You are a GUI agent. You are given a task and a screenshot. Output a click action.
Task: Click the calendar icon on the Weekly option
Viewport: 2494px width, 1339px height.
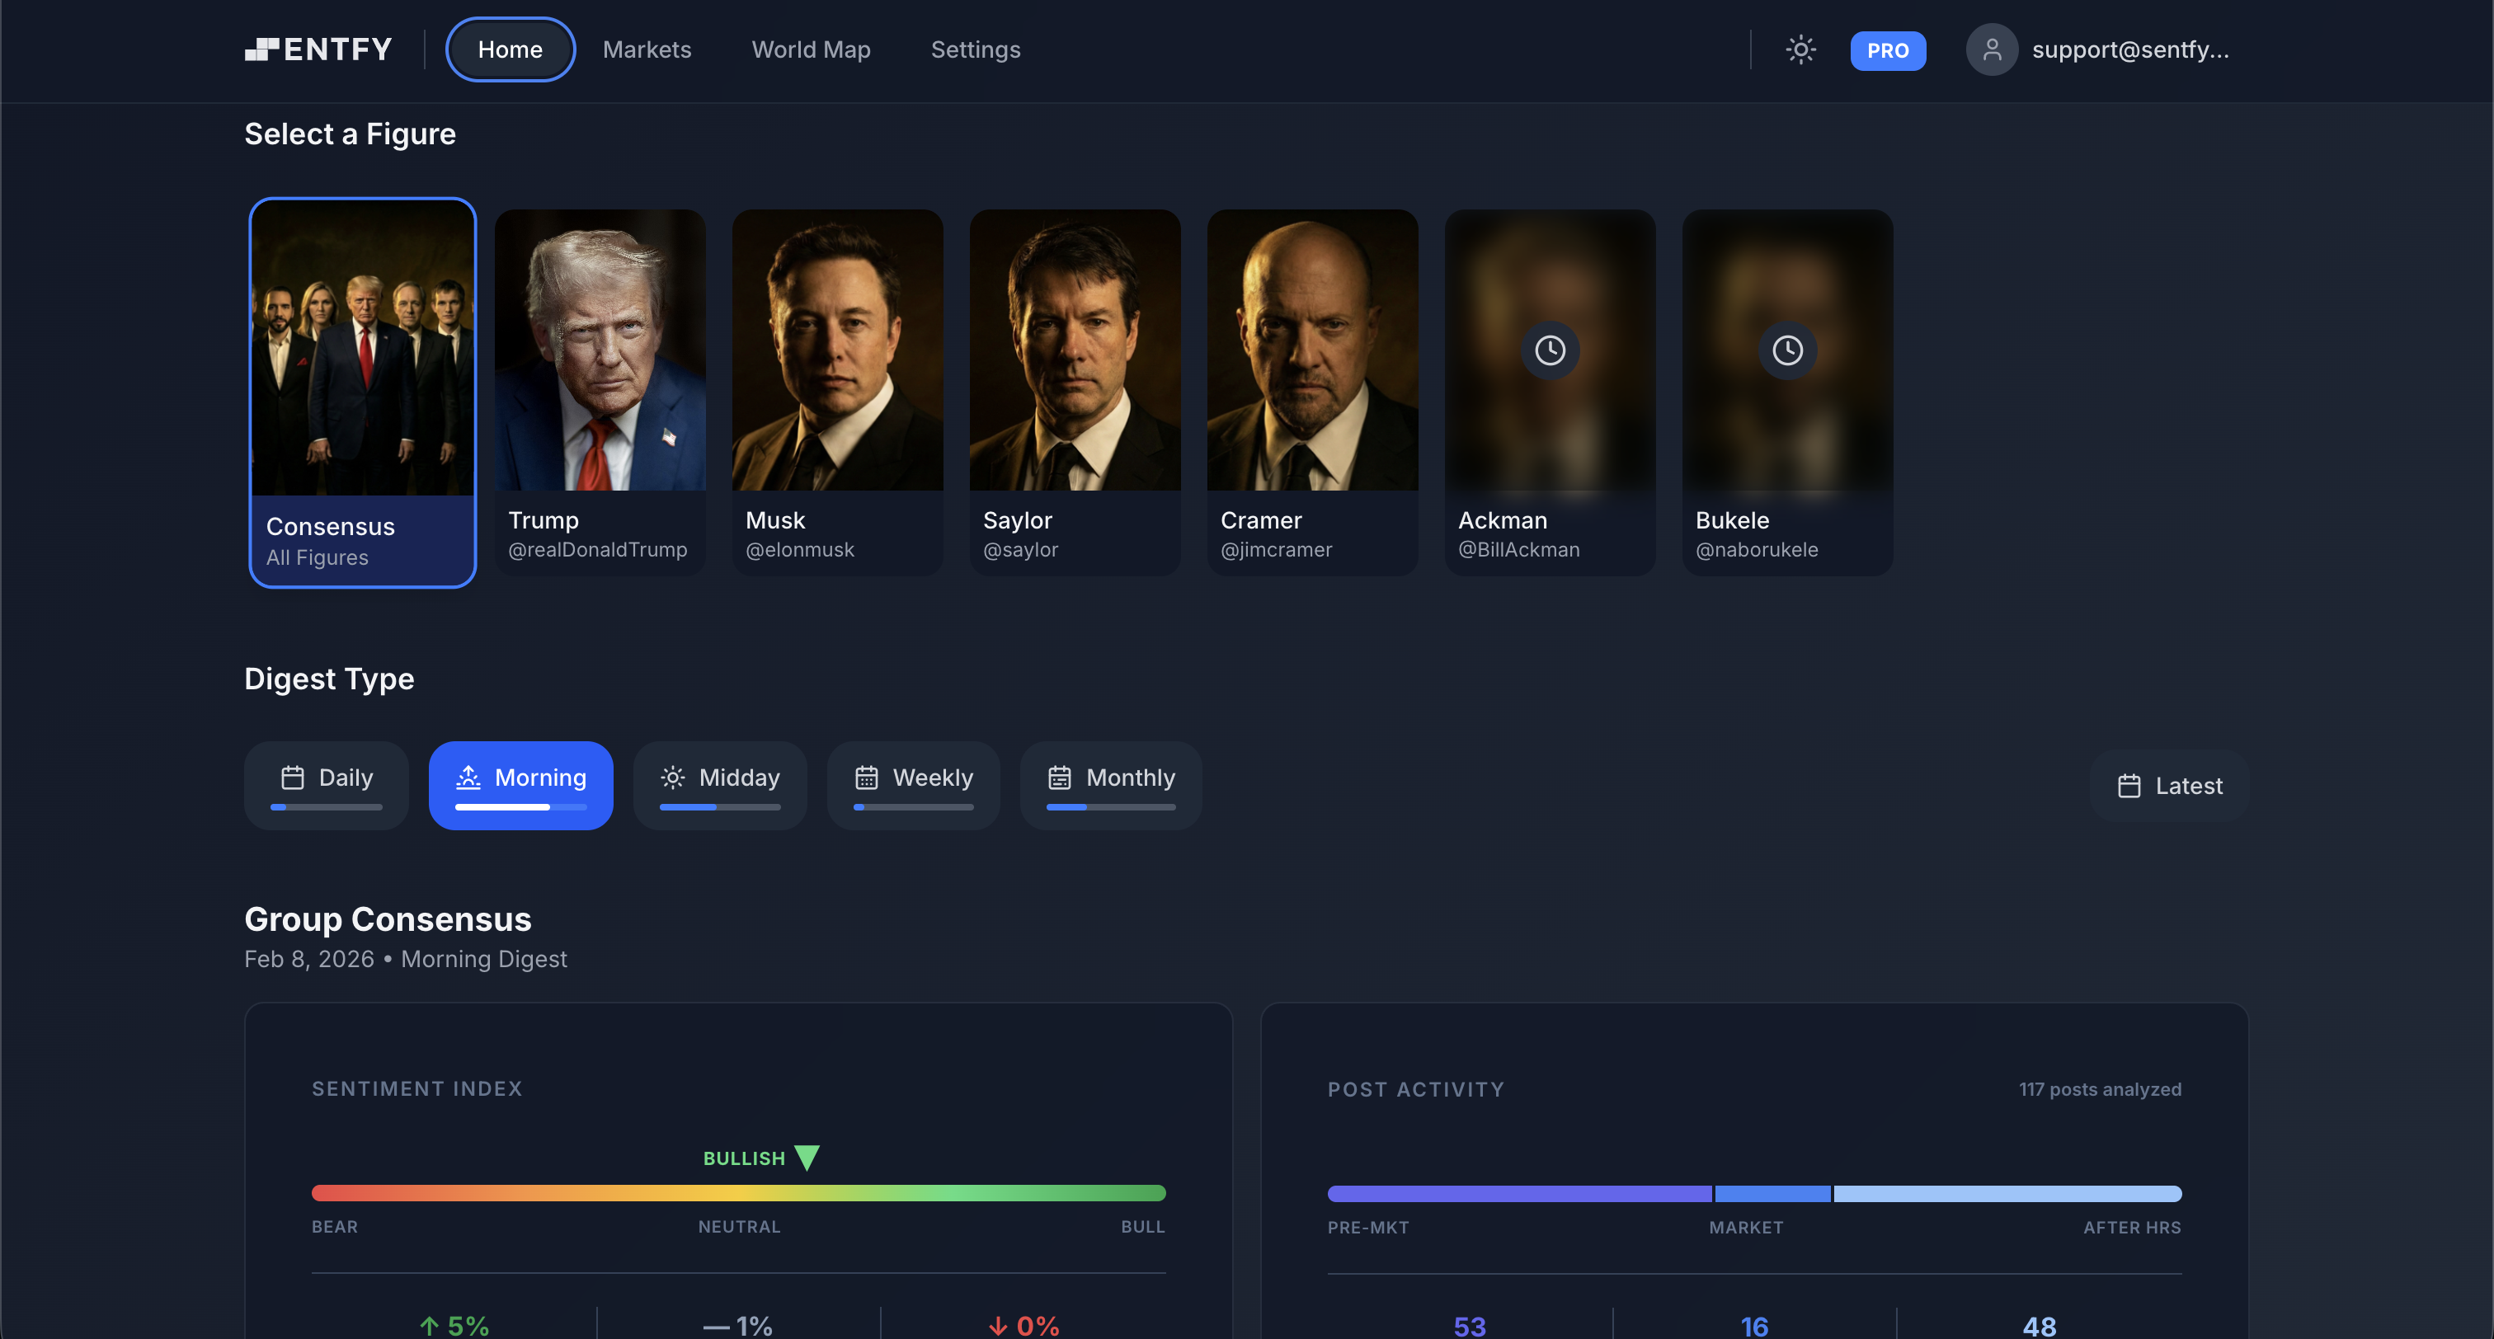click(867, 777)
